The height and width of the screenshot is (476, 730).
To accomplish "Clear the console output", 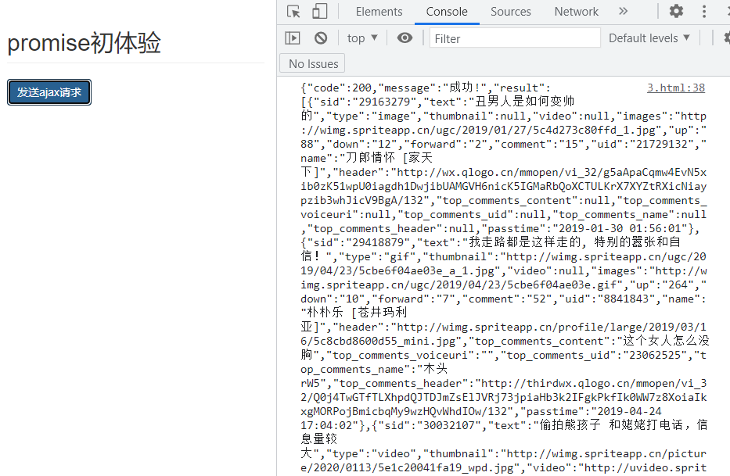I will click(x=321, y=38).
